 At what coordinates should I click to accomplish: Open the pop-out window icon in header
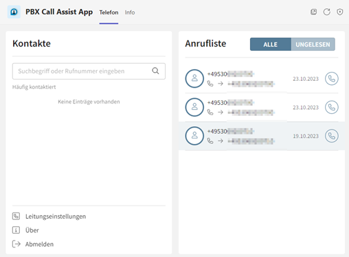pos(313,12)
